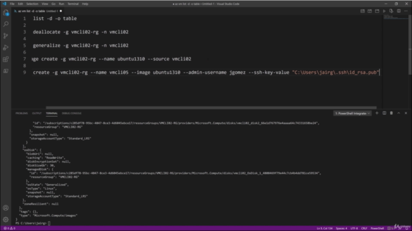Switch to the Output panel tab
Image resolution: width=412 pixels, height=231 pixels.
click(37, 114)
